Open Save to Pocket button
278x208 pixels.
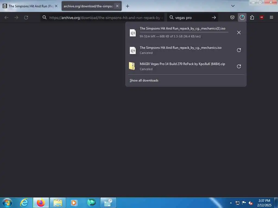pos(232,17)
